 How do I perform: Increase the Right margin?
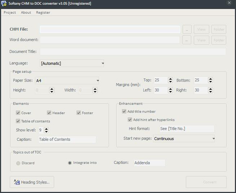(210, 89)
